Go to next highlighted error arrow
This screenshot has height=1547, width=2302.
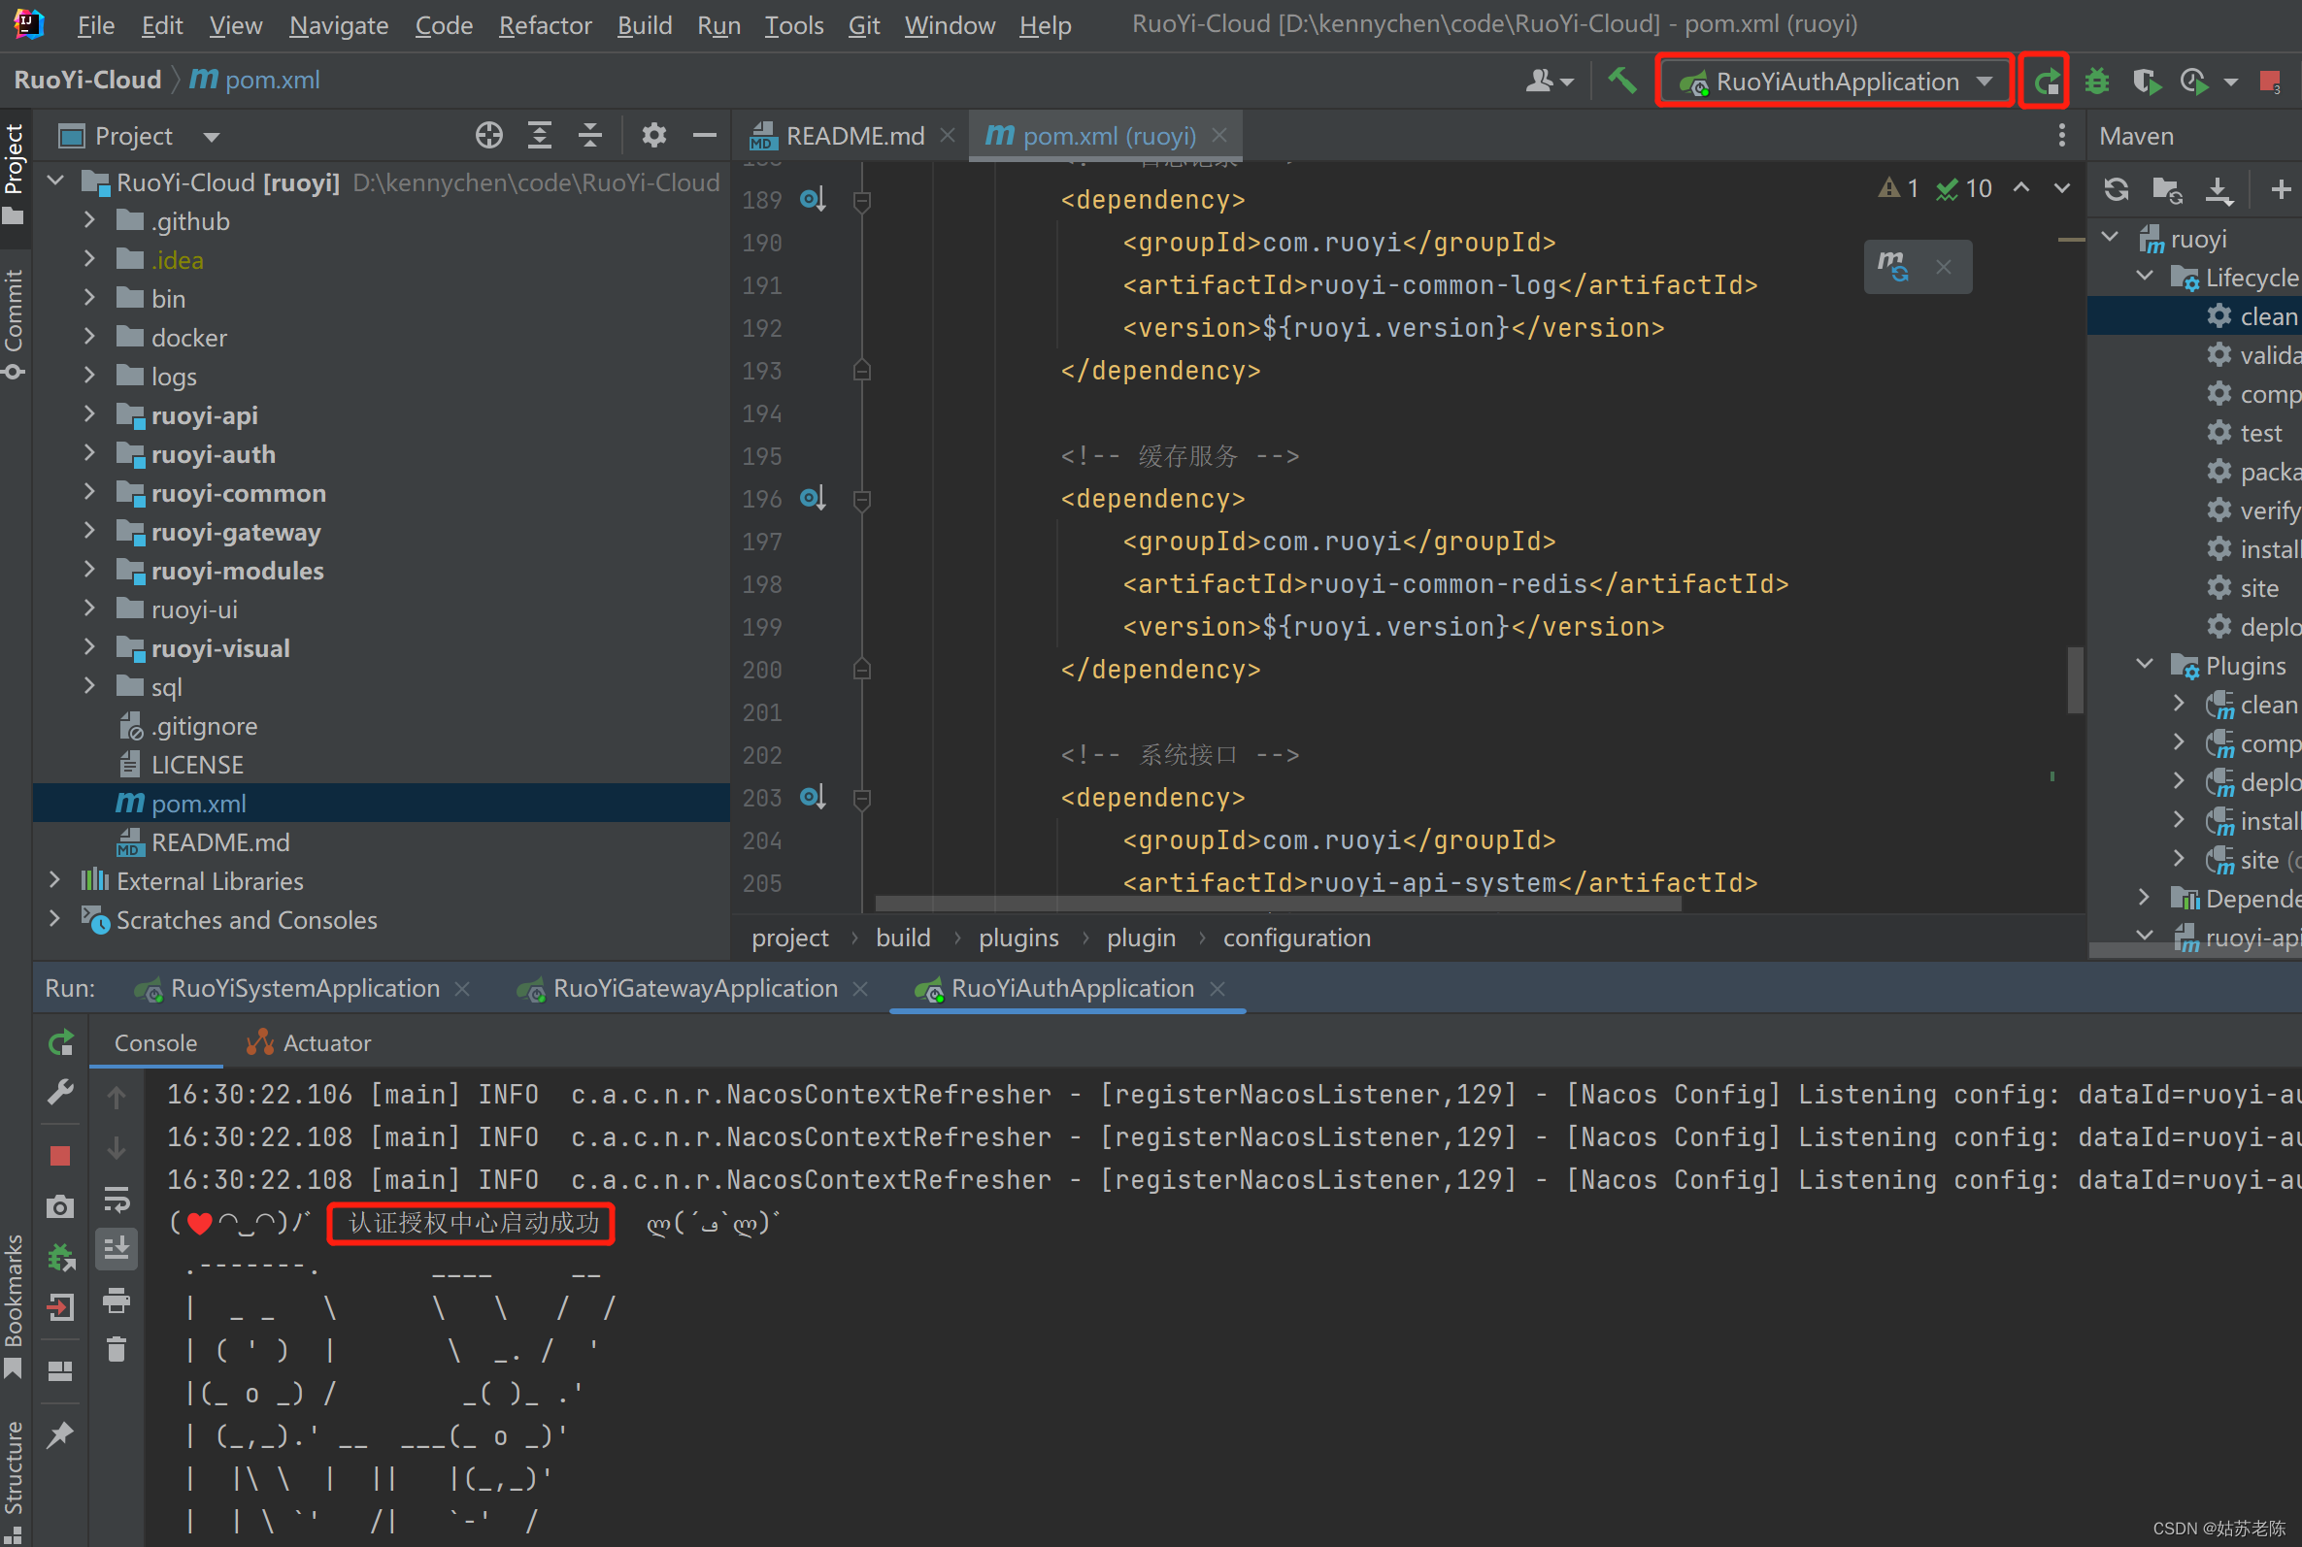coord(2061,187)
